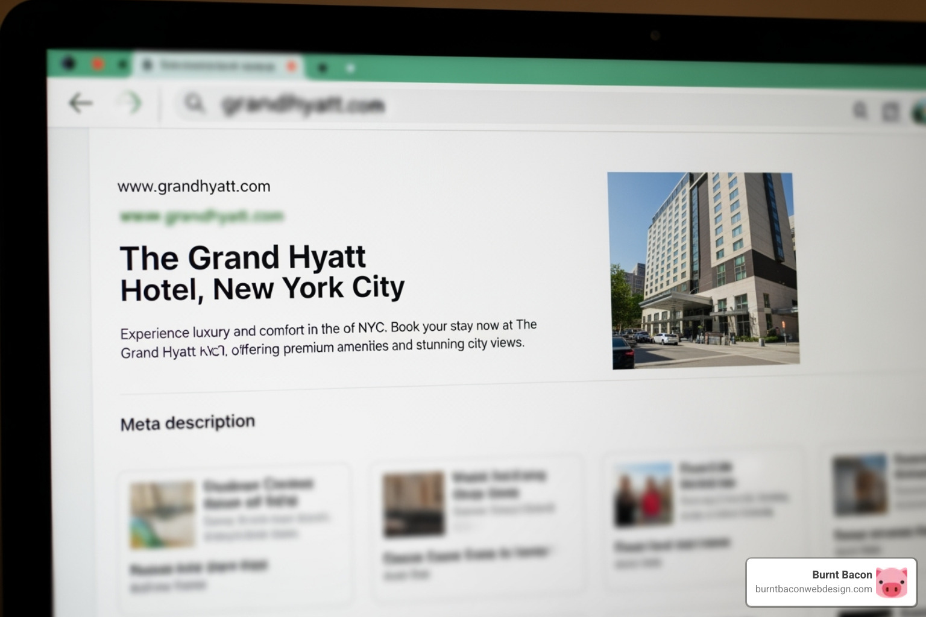Close the active browser tab
This screenshot has height=617, width=926.
[x=292, y=66]
